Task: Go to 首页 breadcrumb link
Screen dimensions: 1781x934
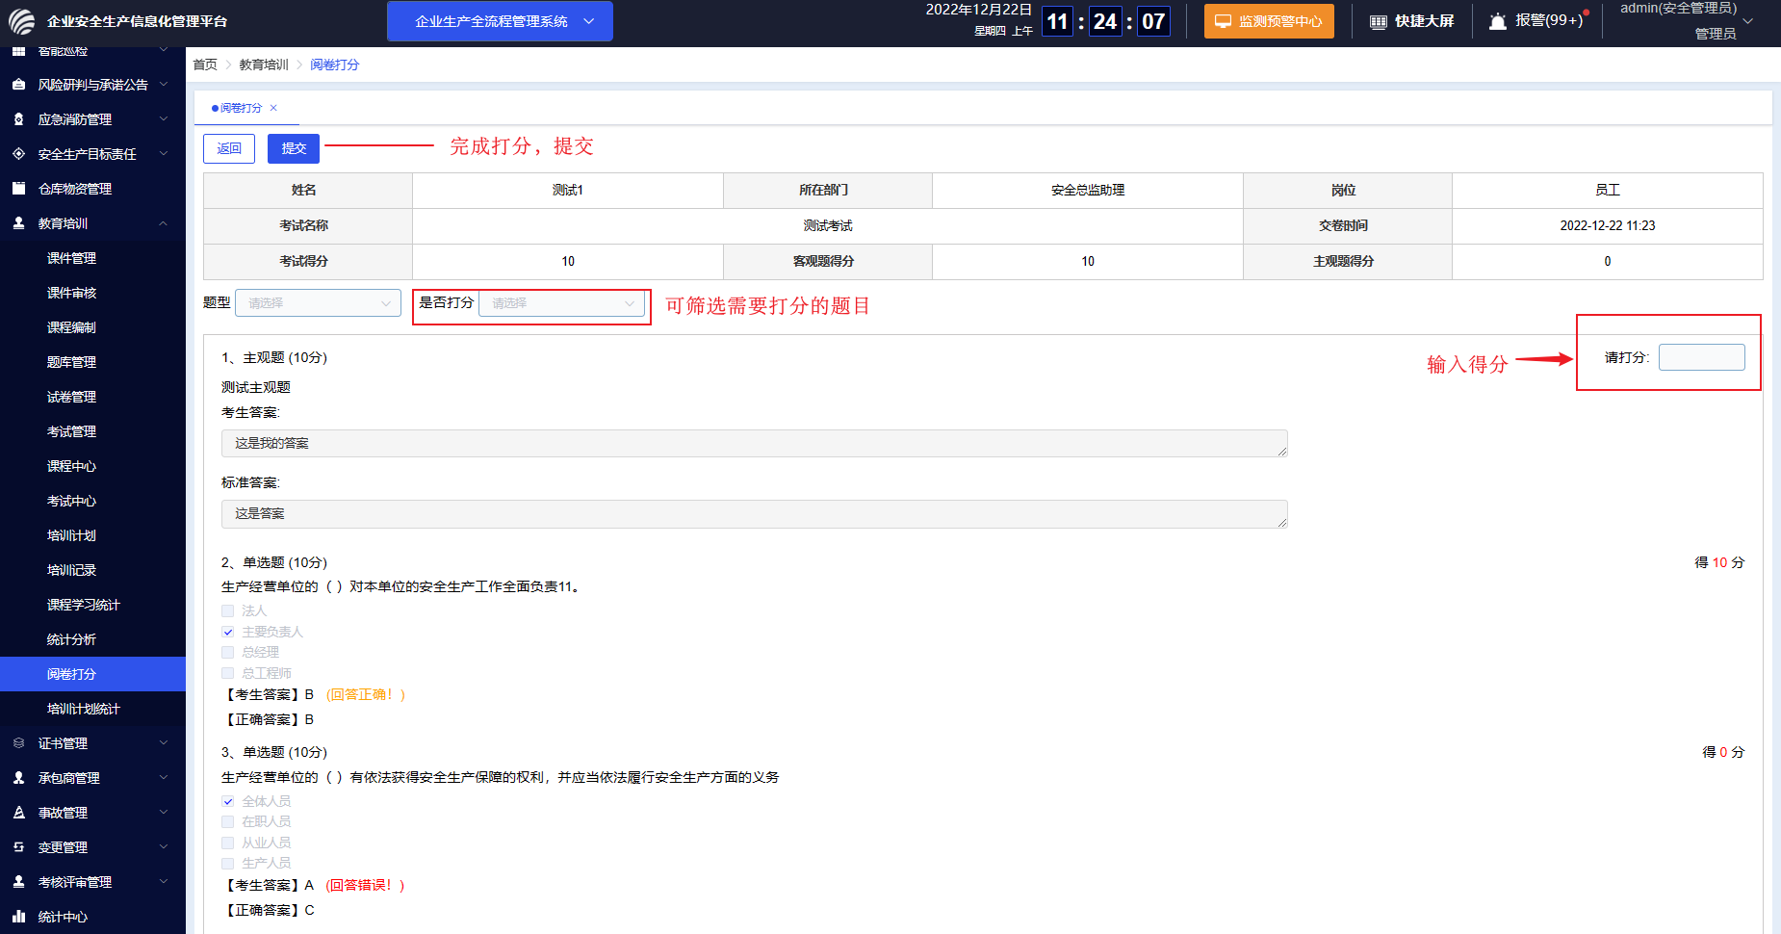Action: coord(205,65)
